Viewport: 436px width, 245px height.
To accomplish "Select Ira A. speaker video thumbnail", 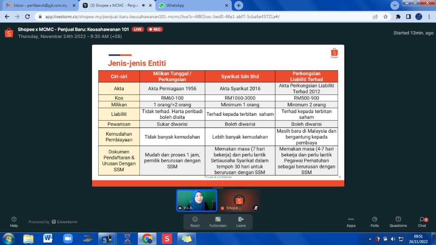I will pos(197,200).
